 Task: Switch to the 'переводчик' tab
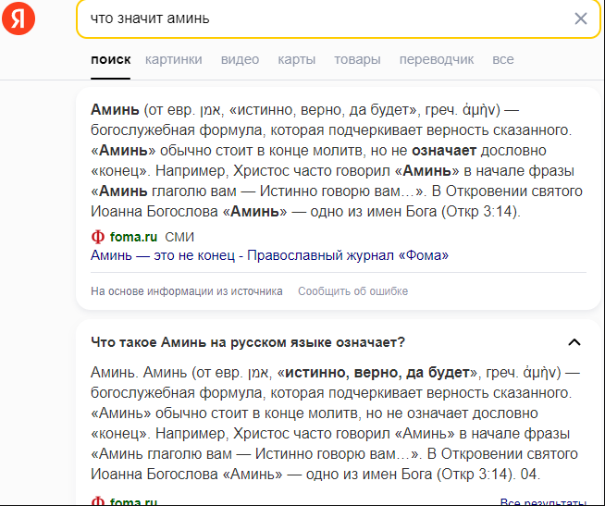(436, 59)
